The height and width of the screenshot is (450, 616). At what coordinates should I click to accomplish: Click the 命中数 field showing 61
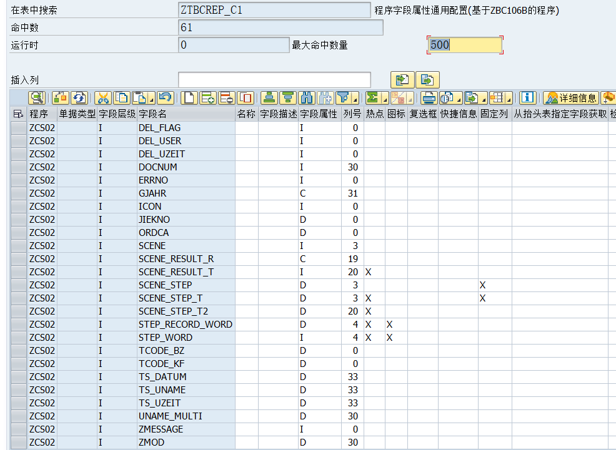coord(281,27)
